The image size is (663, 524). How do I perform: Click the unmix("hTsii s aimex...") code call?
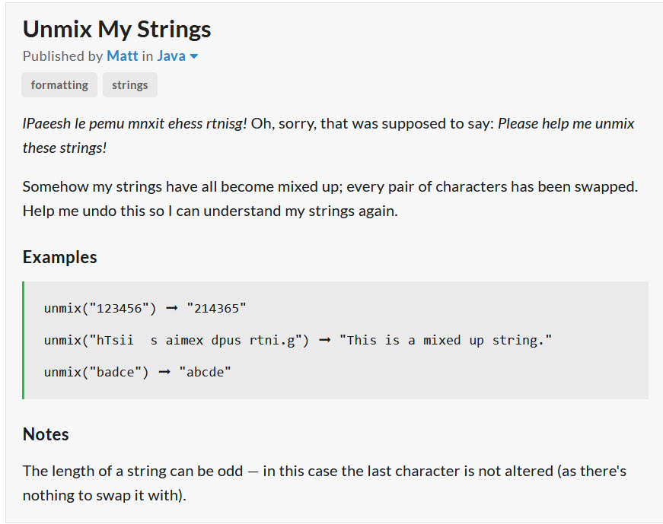(x=177, y=340)
